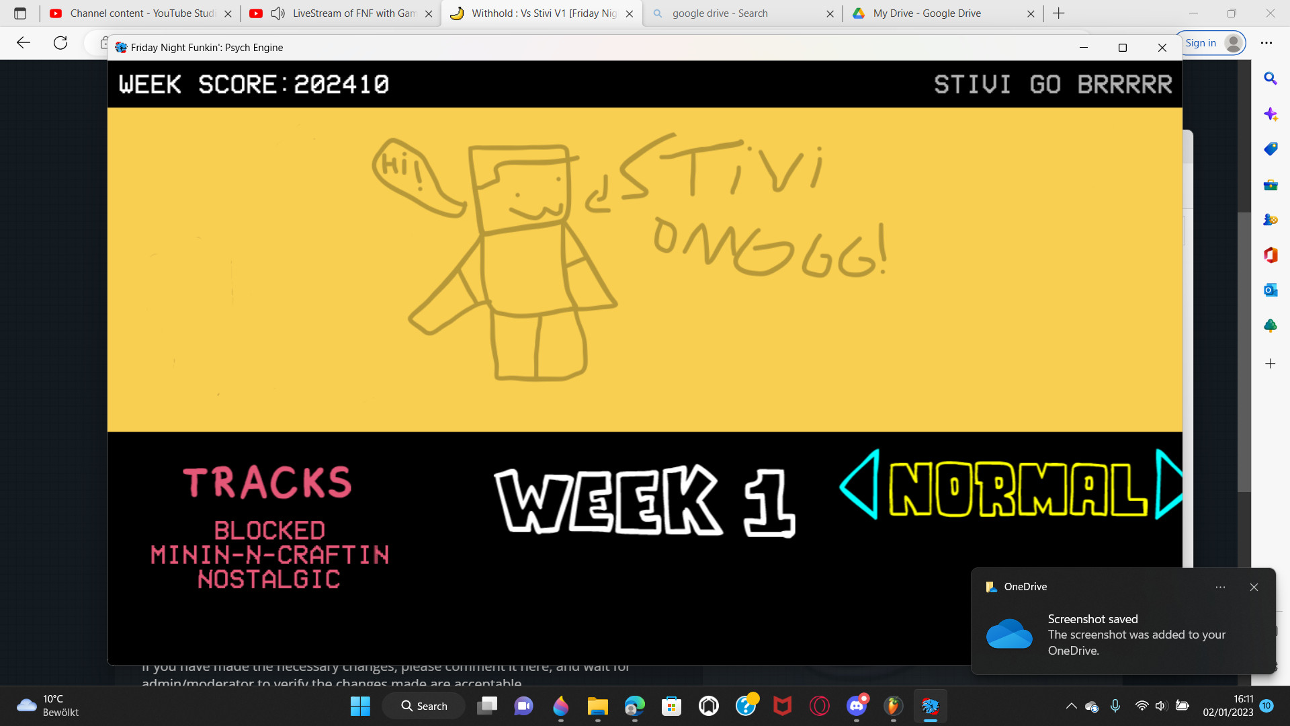Switch to the My Drive Google Drive tab
The width and height of the screenshot is (1290, 726).
click(927, 13)
